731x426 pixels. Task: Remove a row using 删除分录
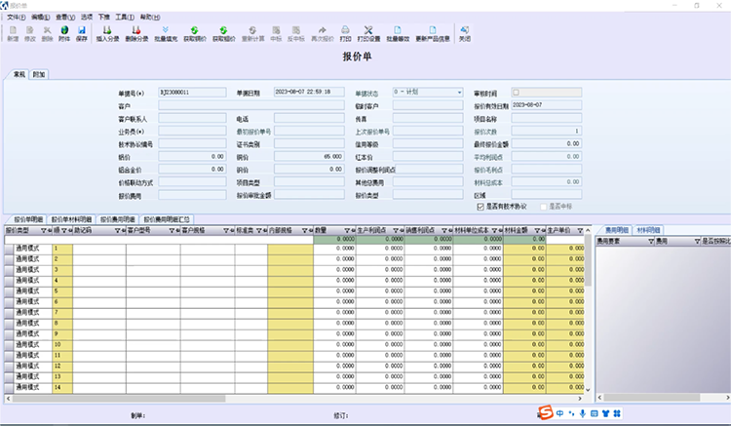pyautogui.click(x=136, y=33)
